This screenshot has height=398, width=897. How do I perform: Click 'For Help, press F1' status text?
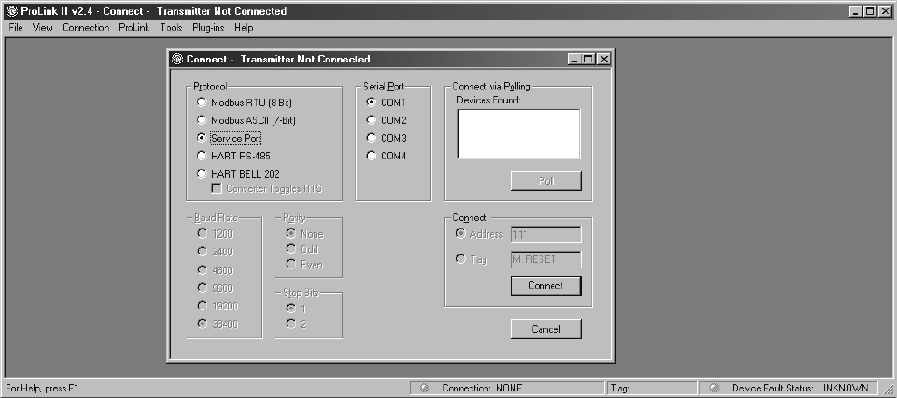point(42,389)
